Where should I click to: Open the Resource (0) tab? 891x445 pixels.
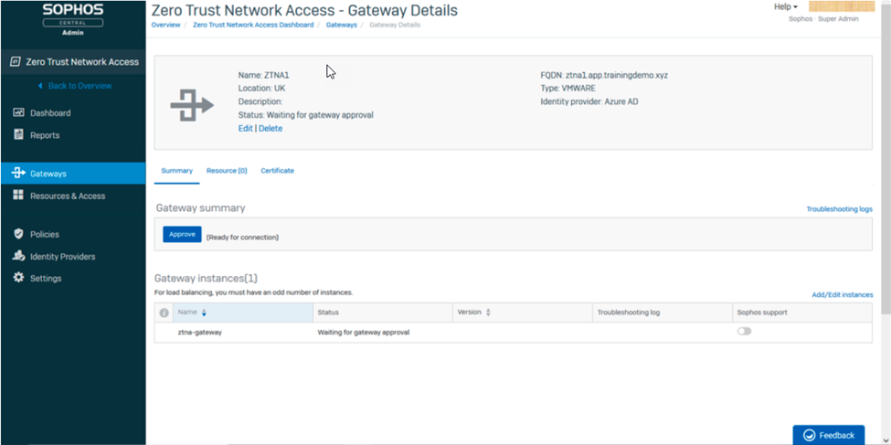227,171
